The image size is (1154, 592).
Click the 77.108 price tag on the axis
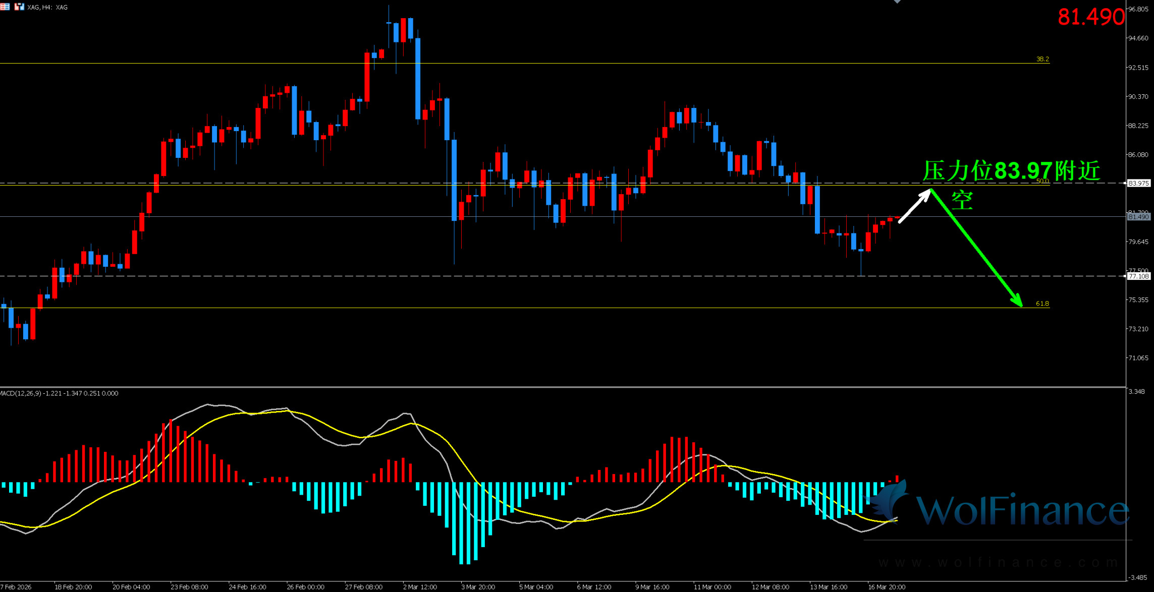(1138, 276)
